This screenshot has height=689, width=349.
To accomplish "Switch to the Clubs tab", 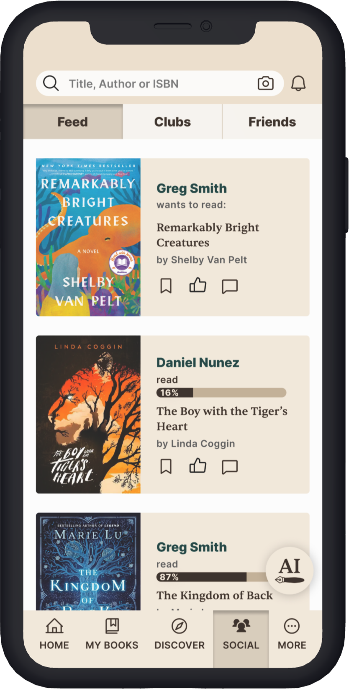I will pos(172,122).
